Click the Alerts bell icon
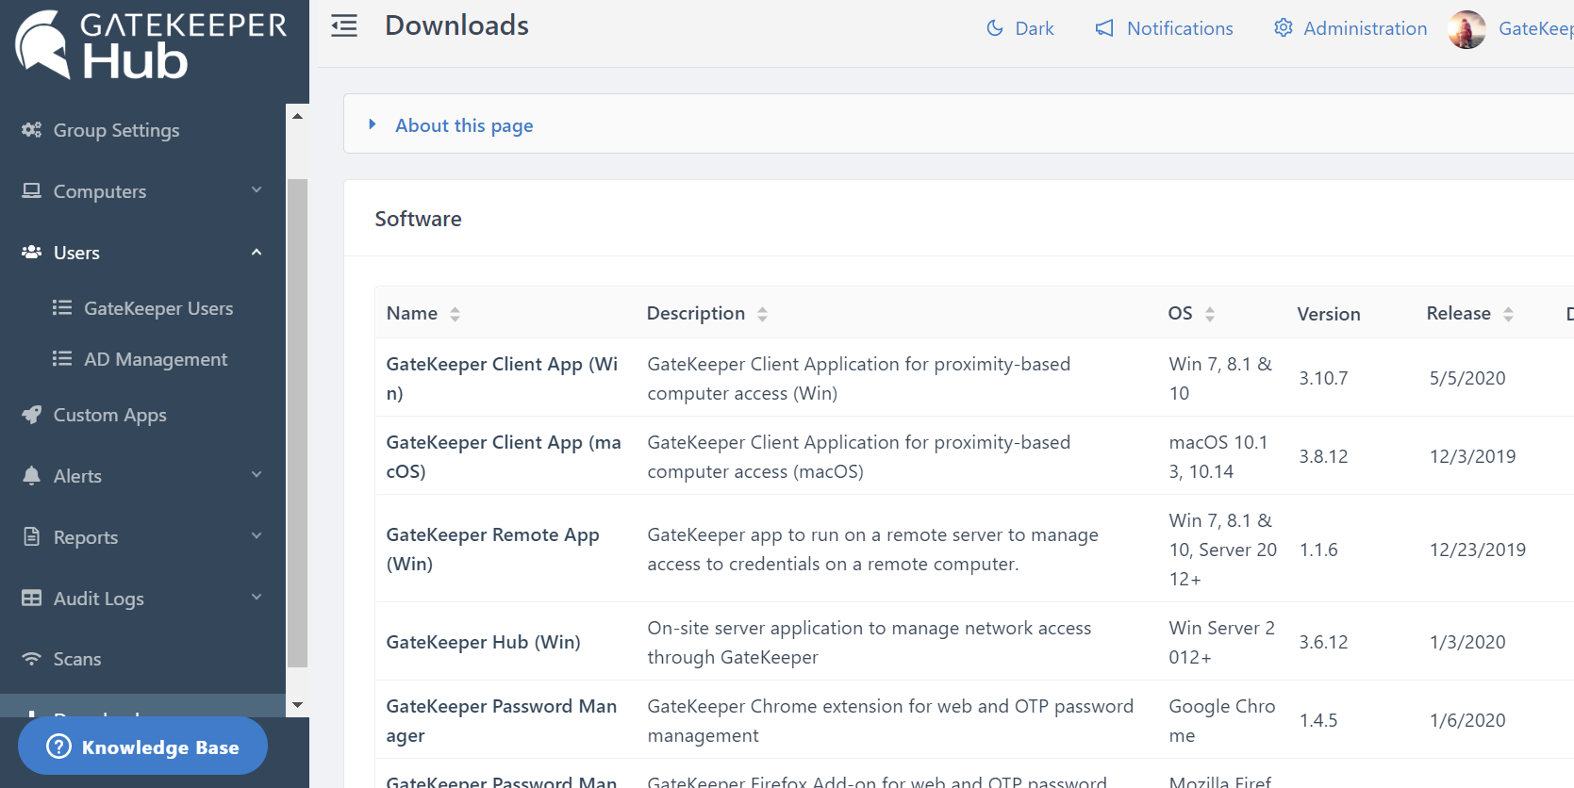Image resolution: width=1574 pixels, height=788 pixels. click(31, 476)
